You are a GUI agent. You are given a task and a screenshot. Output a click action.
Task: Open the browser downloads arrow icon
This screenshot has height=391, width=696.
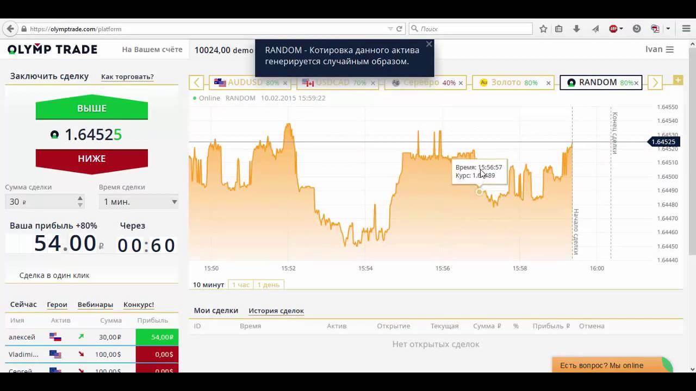click(x=576, y=29)
